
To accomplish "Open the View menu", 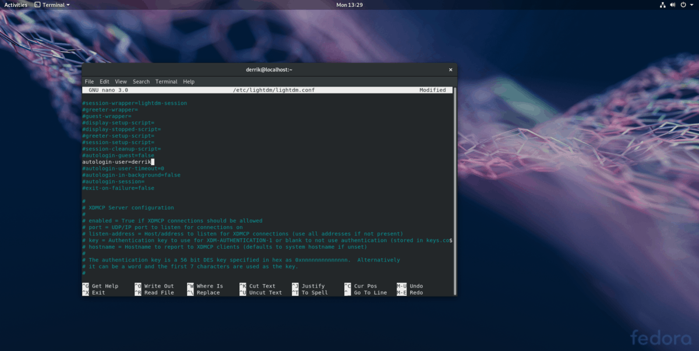I will click(121, 82).
